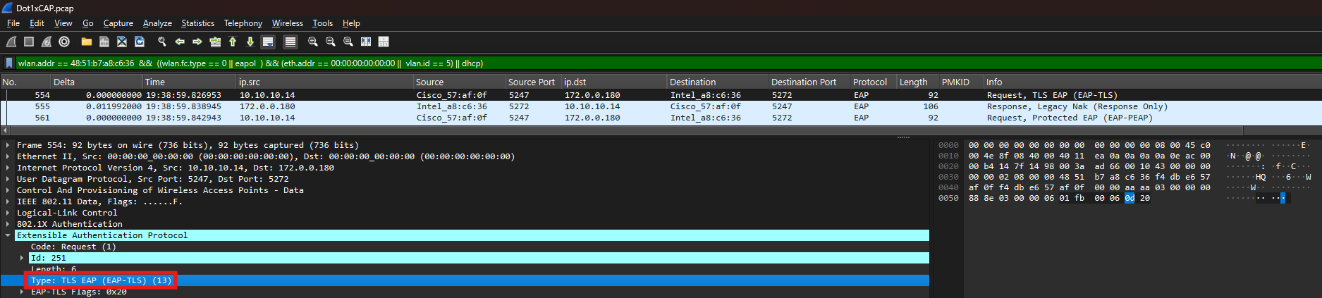Open a capture file via folder icon
This screenshot has height=298, width=1322.
point(87,42)
